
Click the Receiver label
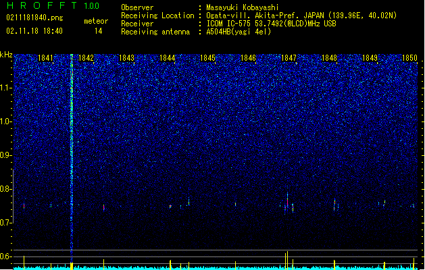[x=137, y=24]
